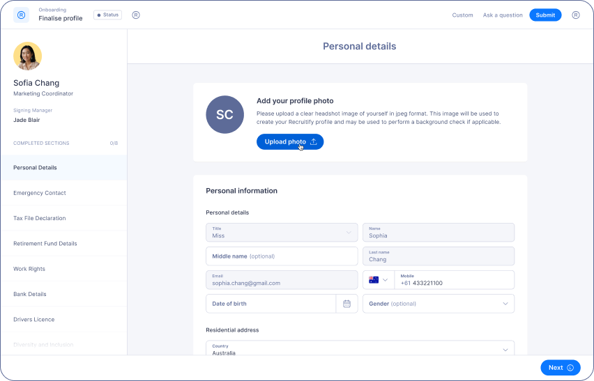Click the clock icon on Next button
This screenshot has height=381, width=594.
point(570,368)
